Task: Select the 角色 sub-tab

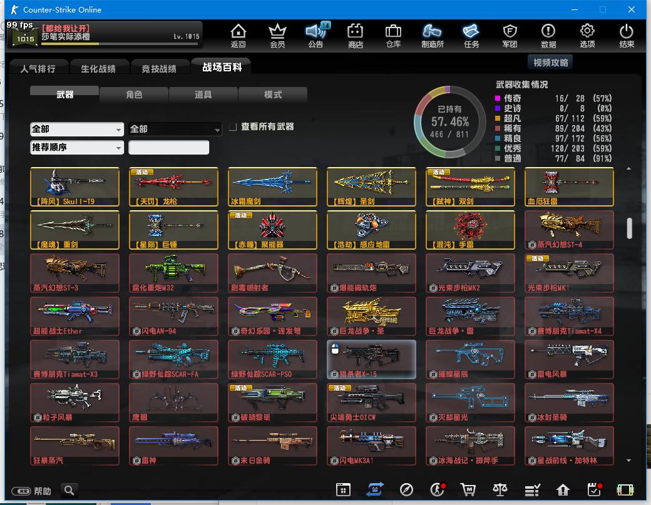Action: click(x=134, y=94)
